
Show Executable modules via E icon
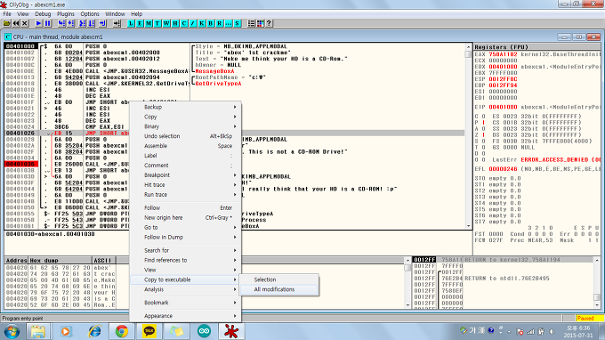(140, 23)
